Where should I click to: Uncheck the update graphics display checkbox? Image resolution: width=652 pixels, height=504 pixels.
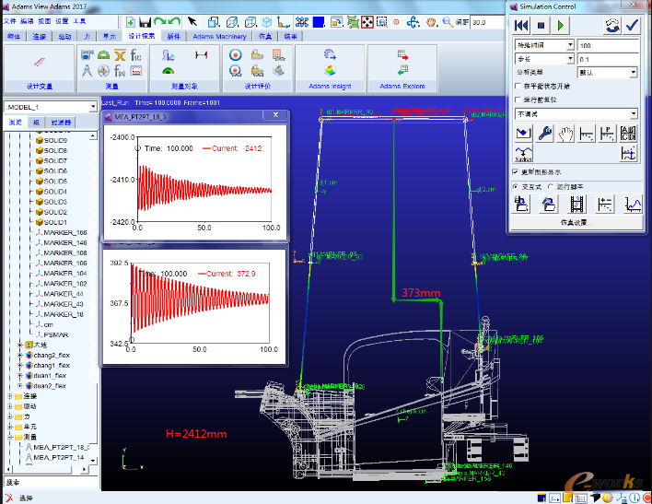pos(516,172)
